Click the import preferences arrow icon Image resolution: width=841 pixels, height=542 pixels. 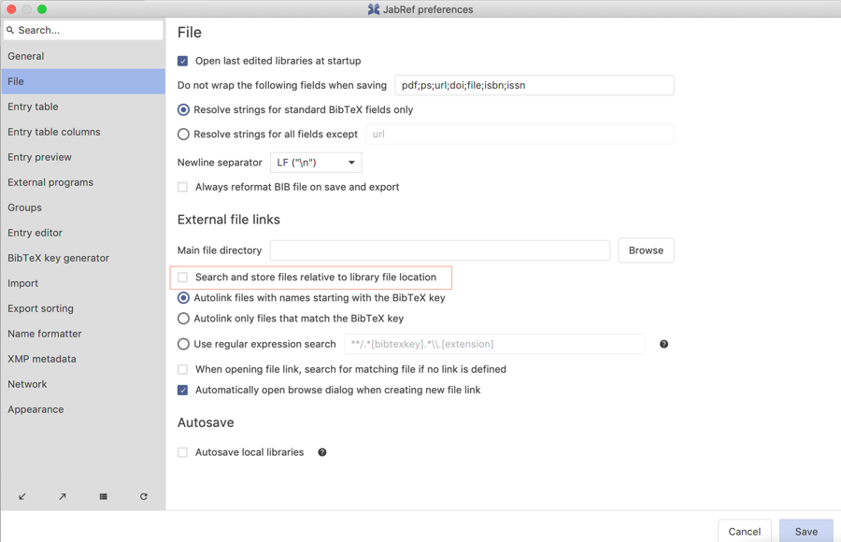click(x=21, y=496)
